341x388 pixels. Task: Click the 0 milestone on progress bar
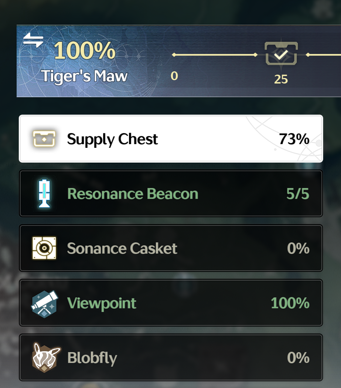pos(174,76)
